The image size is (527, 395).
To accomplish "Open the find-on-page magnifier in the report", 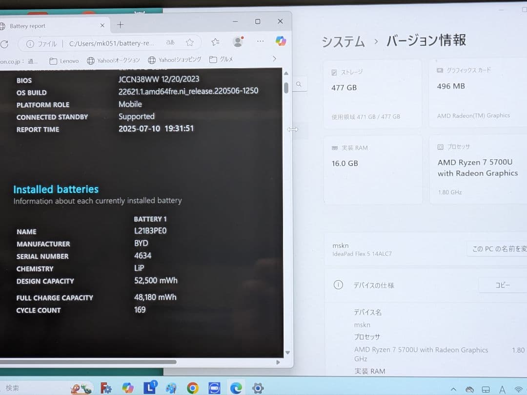I will (x=299, y=84).
